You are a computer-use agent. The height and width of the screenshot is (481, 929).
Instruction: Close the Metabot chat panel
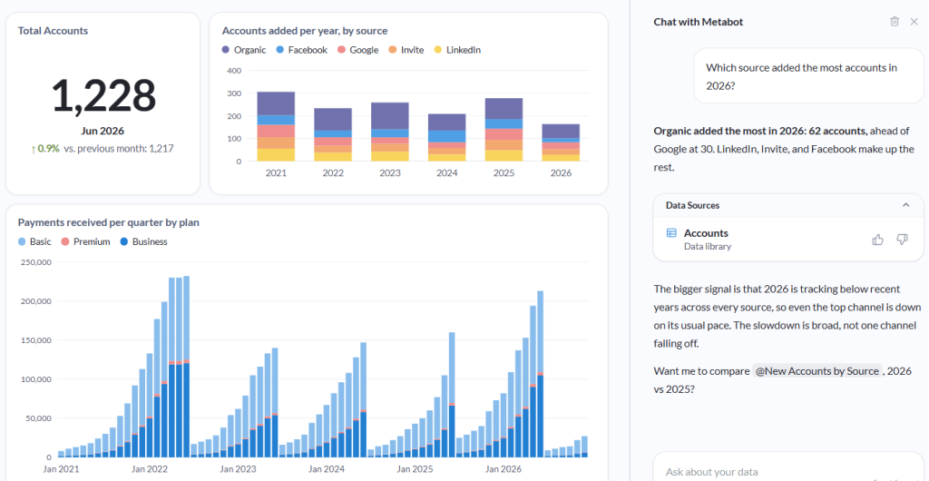tap(914, 21)
